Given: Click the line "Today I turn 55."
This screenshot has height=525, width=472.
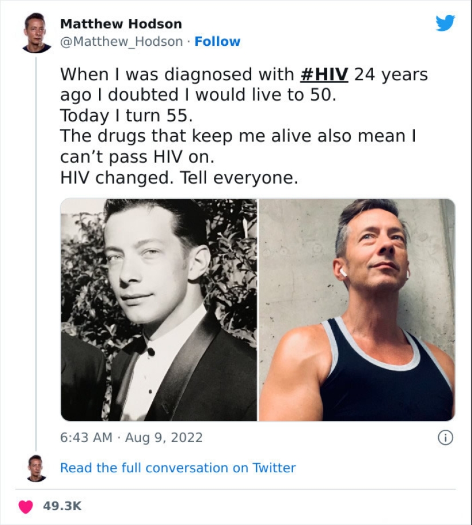Looking at the screenshot, I should (126, 116).
